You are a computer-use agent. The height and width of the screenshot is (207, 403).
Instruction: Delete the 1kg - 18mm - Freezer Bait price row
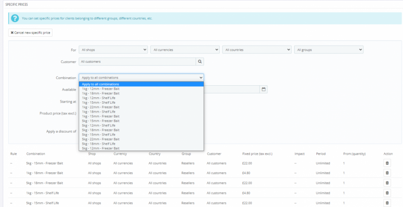[387, 173]
